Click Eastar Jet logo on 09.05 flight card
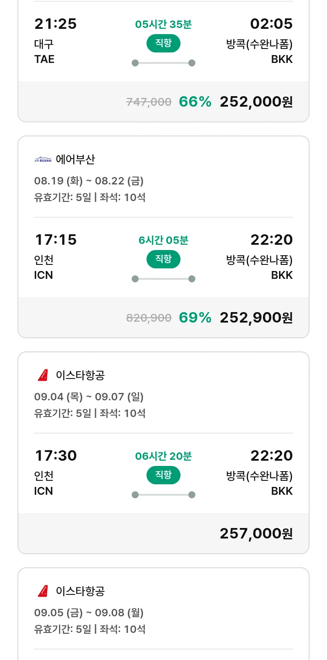 coord(43,591)
